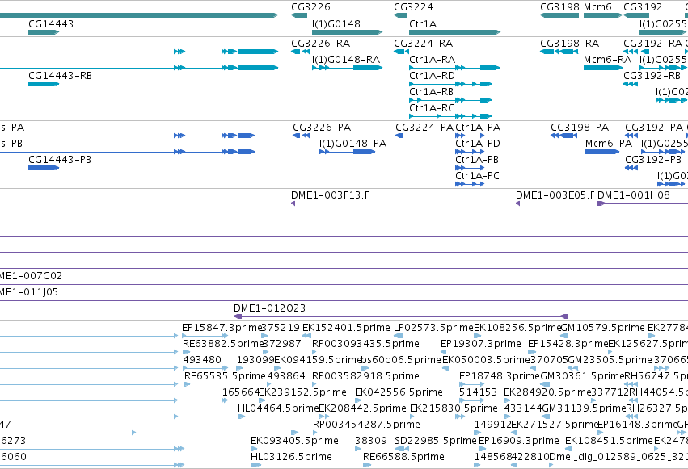Click EST EK050003.5prime
The image size is (688, 469).
[445, 368]
